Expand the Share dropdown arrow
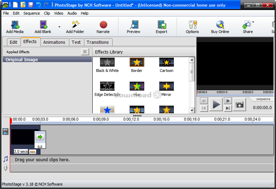The image size is (276, 189). tap(253, 22)
